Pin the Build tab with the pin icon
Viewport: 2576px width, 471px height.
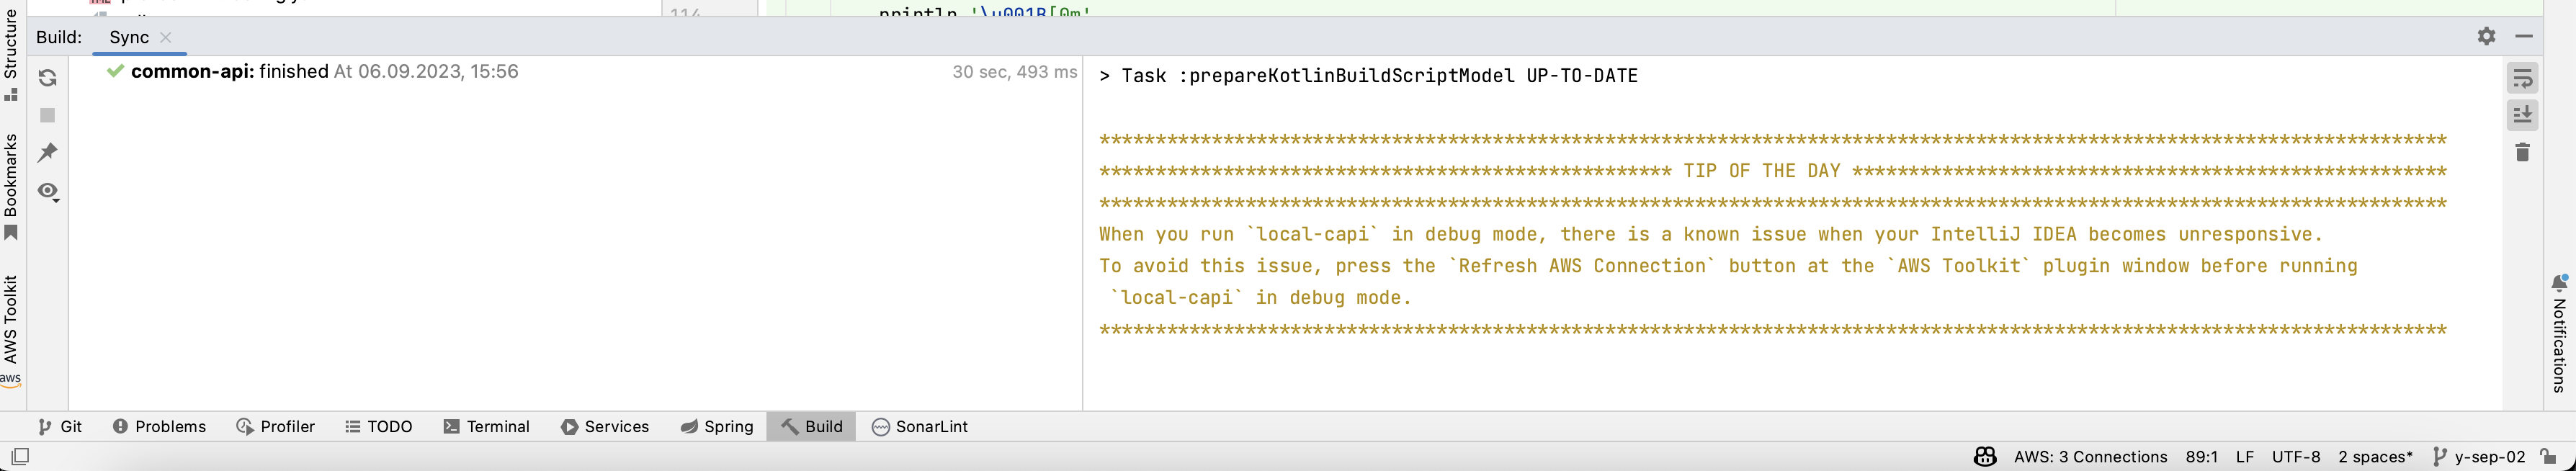[x=47, y=152]
